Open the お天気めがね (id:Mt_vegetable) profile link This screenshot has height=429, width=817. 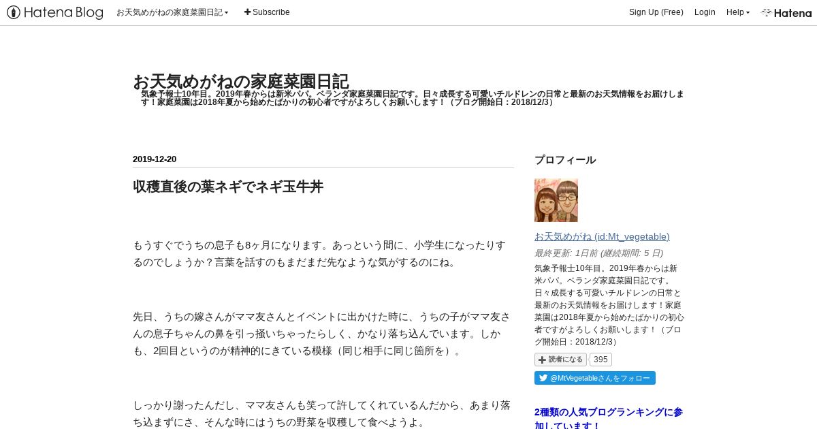[x=602, y=236]
